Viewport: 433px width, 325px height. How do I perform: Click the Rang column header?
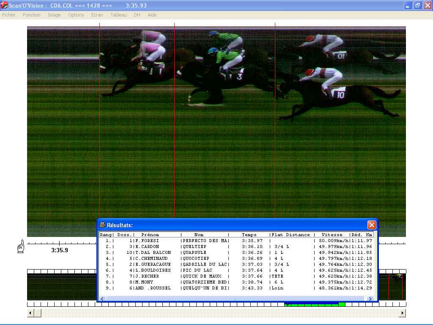tap(105, 234)
